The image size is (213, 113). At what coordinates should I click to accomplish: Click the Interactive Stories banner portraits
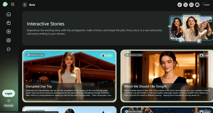click(x=191, y=28)
